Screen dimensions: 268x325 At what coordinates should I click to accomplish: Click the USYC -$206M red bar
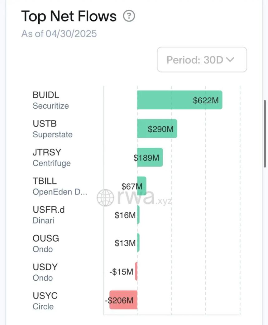tap(123, 300)
